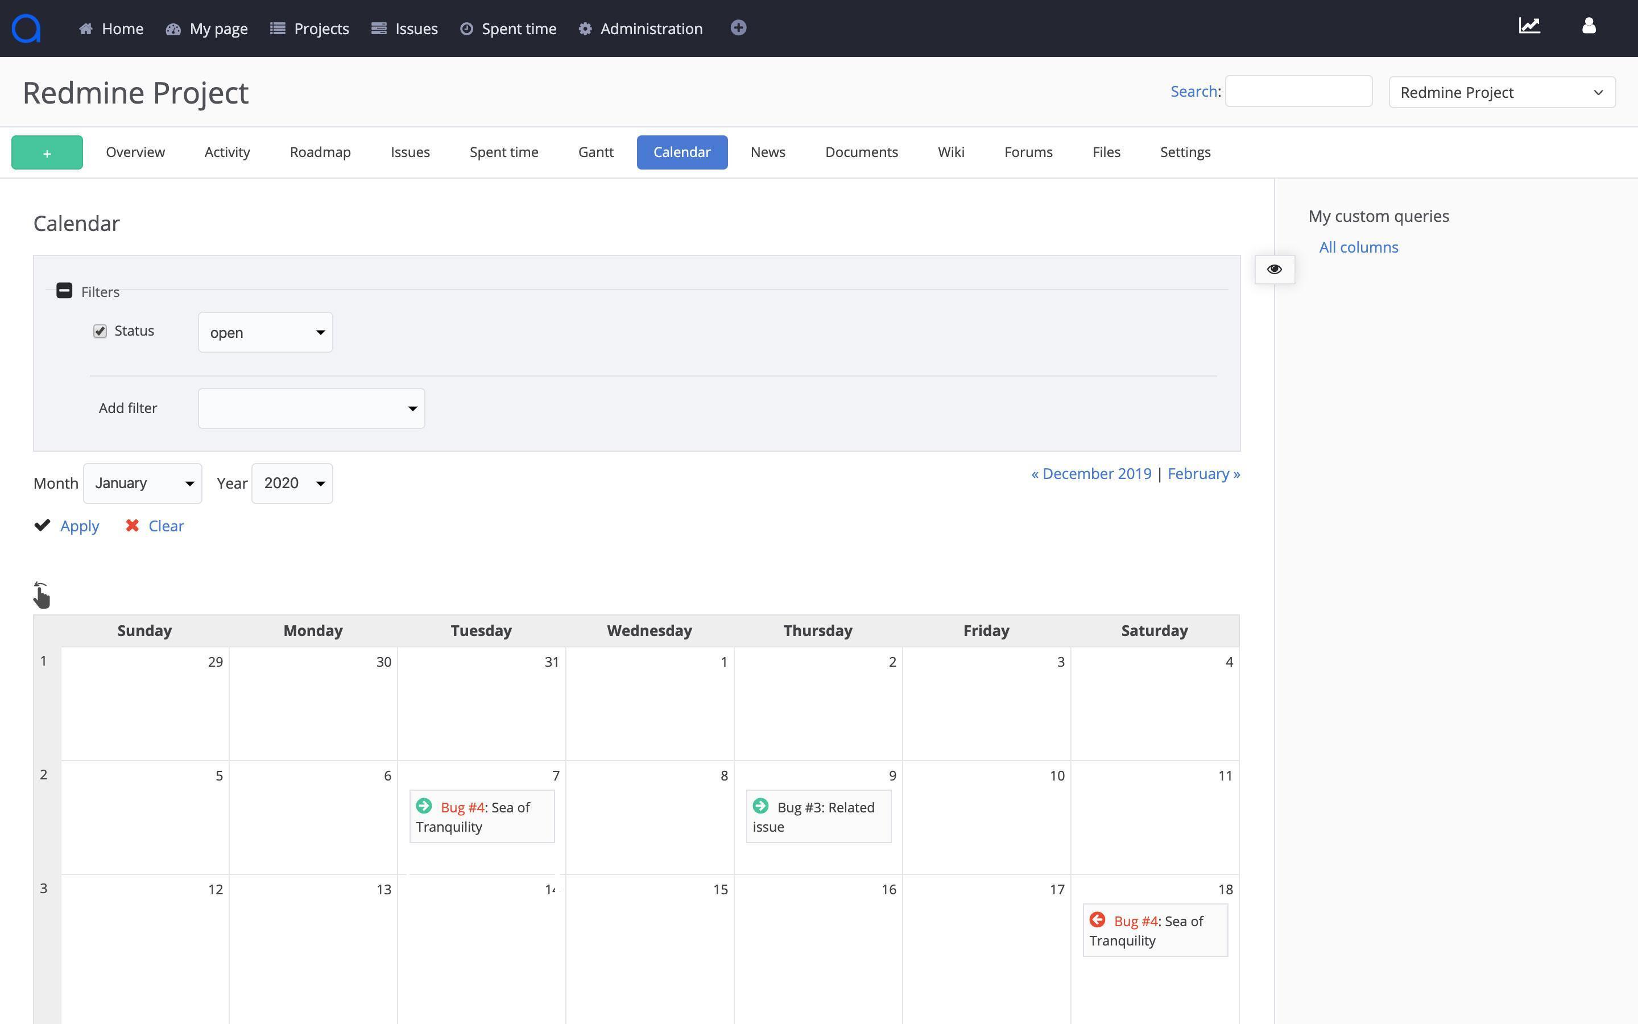Click the hand pointer icon above calendar
The image size is (1638, 1024).
click(42, 595)
